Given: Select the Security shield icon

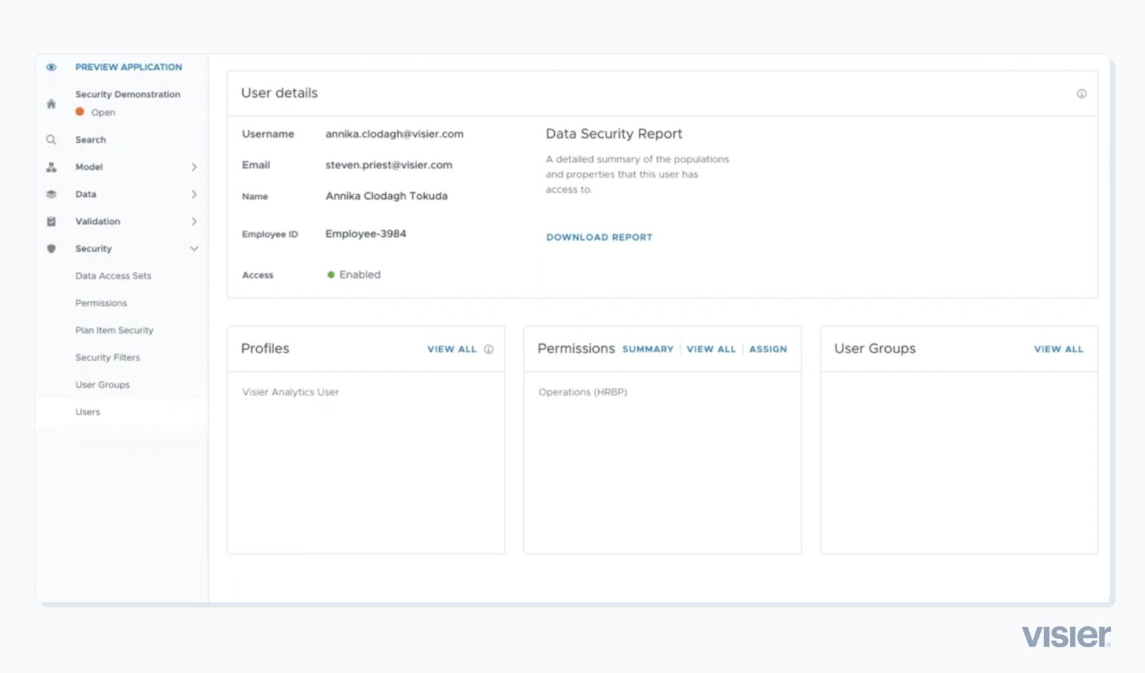Looking at the screenshot, I should click(x=51, y=248).
